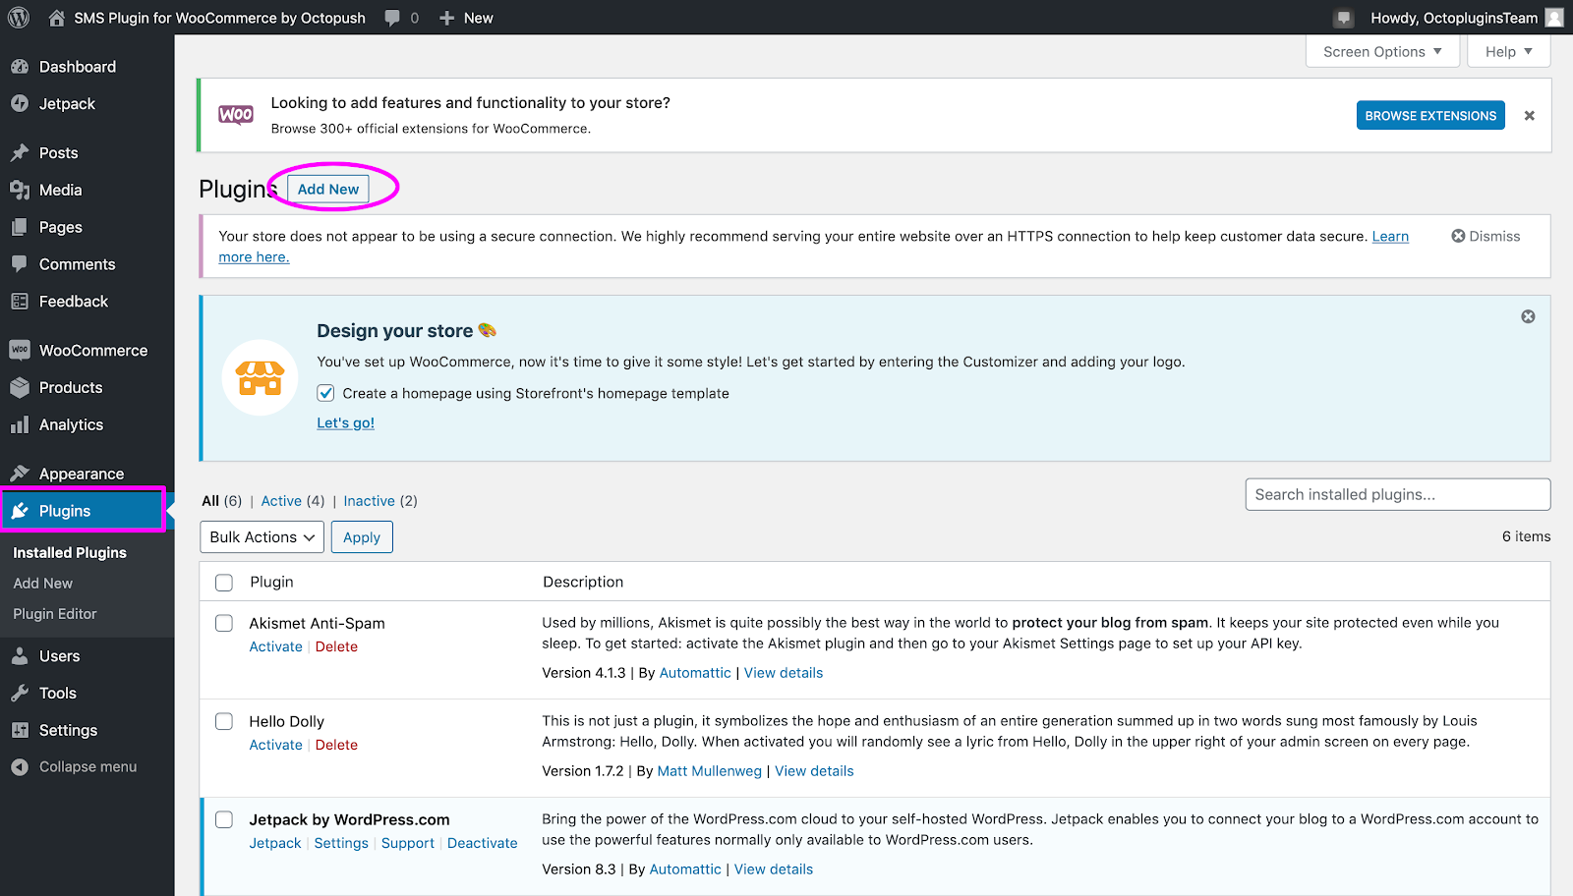Delete the Akismet Anti-Spam plugin
The width and height of the screenshot is (1573, 896).
(x=336, y=646)
